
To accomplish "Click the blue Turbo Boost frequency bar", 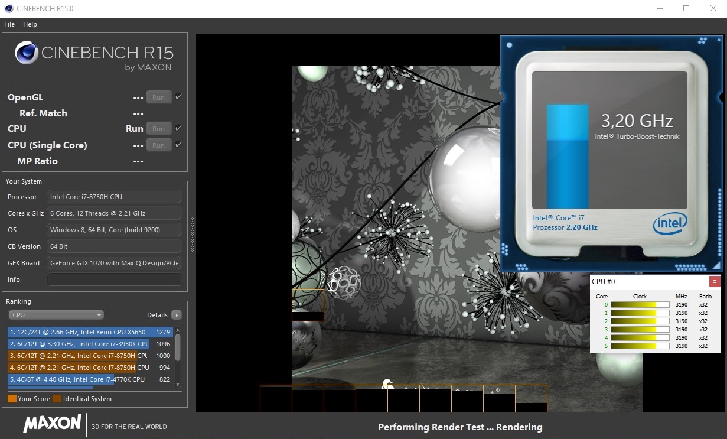I will pyautogui.click(x=568, y=157).
